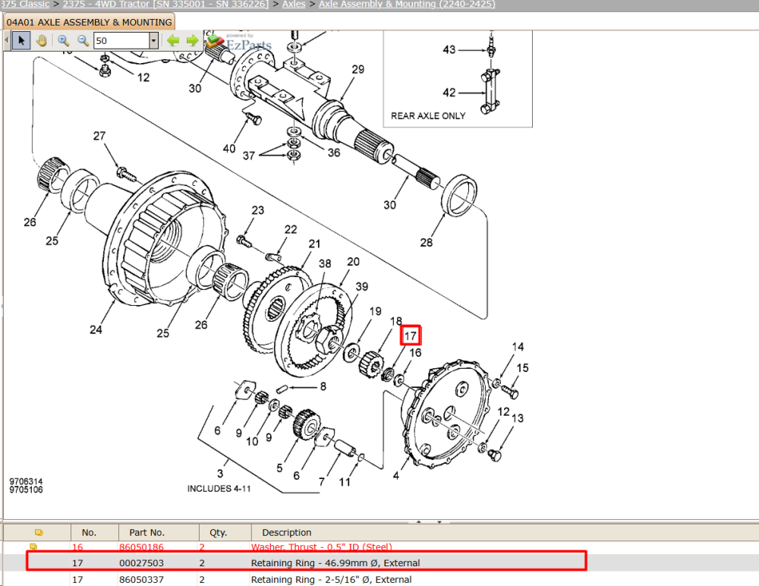Click callout 13 in the diagram
Viewport: 759px width, 586px height.
point(518,418)
